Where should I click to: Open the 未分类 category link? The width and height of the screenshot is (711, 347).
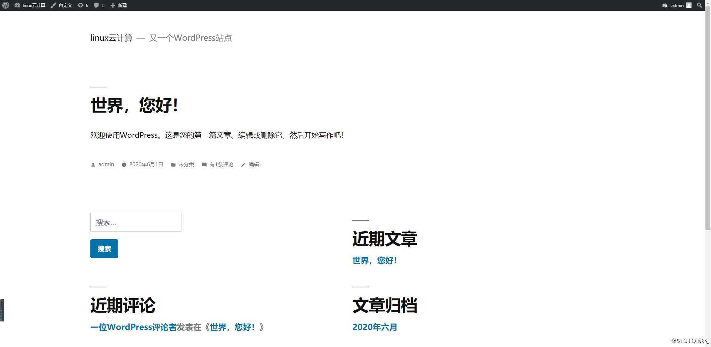[186, 164]
